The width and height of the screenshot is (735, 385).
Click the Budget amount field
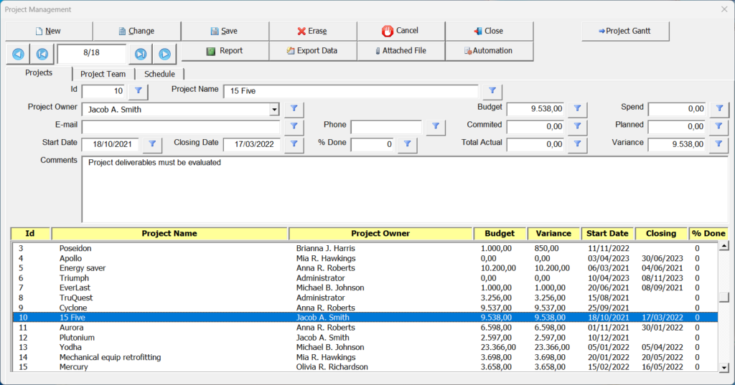[x=535, y=109]
